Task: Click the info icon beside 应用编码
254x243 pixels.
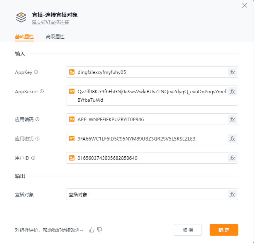Action: (37, 119)
